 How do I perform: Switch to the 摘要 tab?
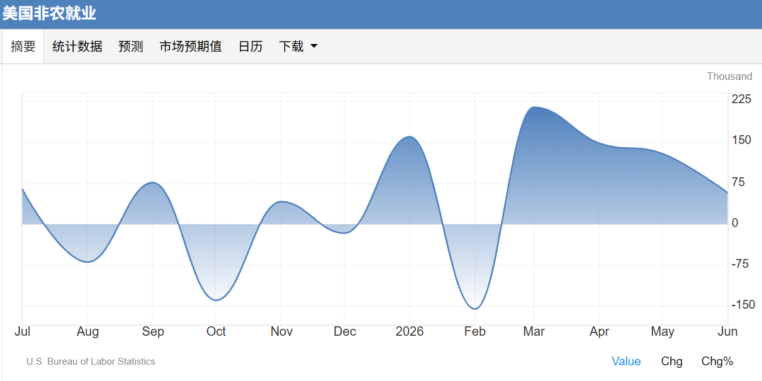coord(23,47)
